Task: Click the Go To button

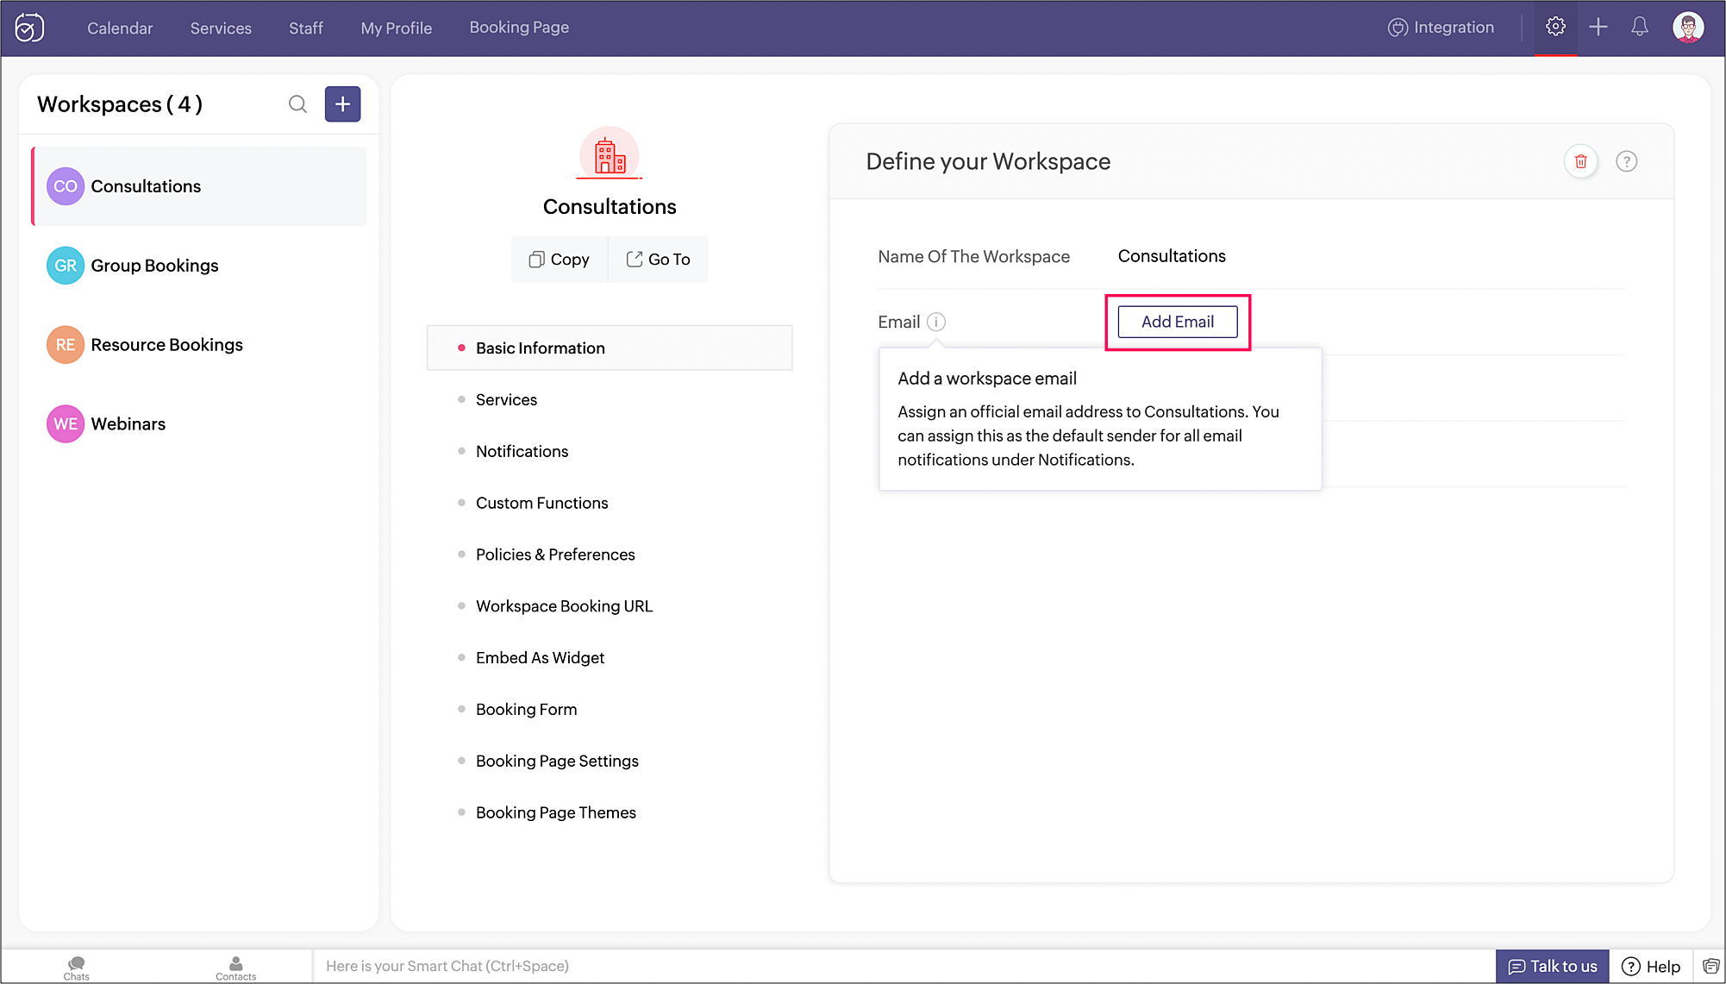Action: 659,260
